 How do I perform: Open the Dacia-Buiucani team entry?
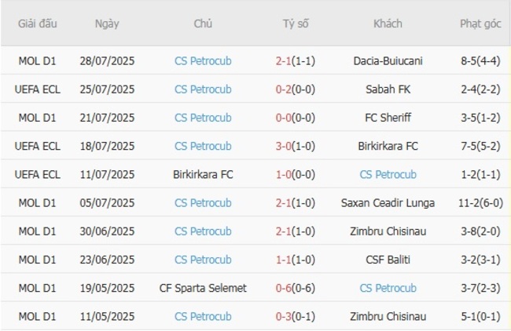[388, 61]
